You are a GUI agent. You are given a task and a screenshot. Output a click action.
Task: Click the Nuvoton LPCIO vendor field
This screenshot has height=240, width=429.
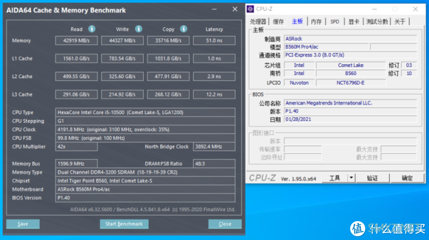click(299, 83)
